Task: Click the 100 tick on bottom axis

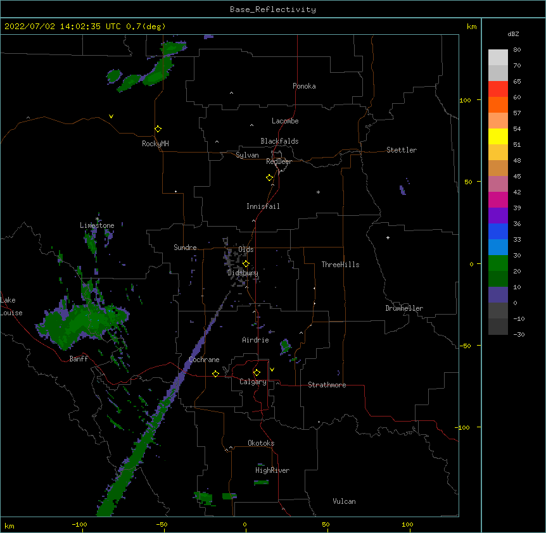Action: [x=407, y=525]
